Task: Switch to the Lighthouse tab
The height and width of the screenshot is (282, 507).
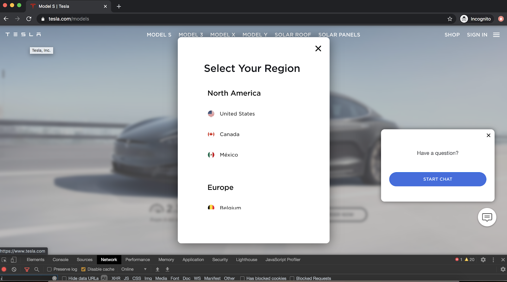Action: click(x=247, y=260)
